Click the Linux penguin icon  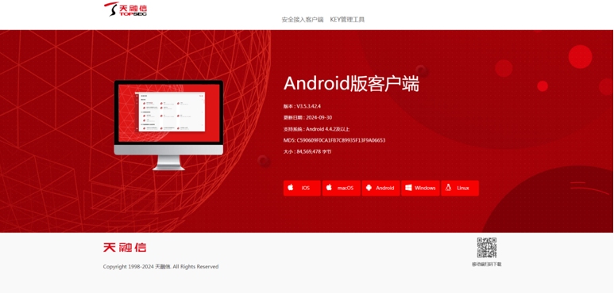(448, 188)
